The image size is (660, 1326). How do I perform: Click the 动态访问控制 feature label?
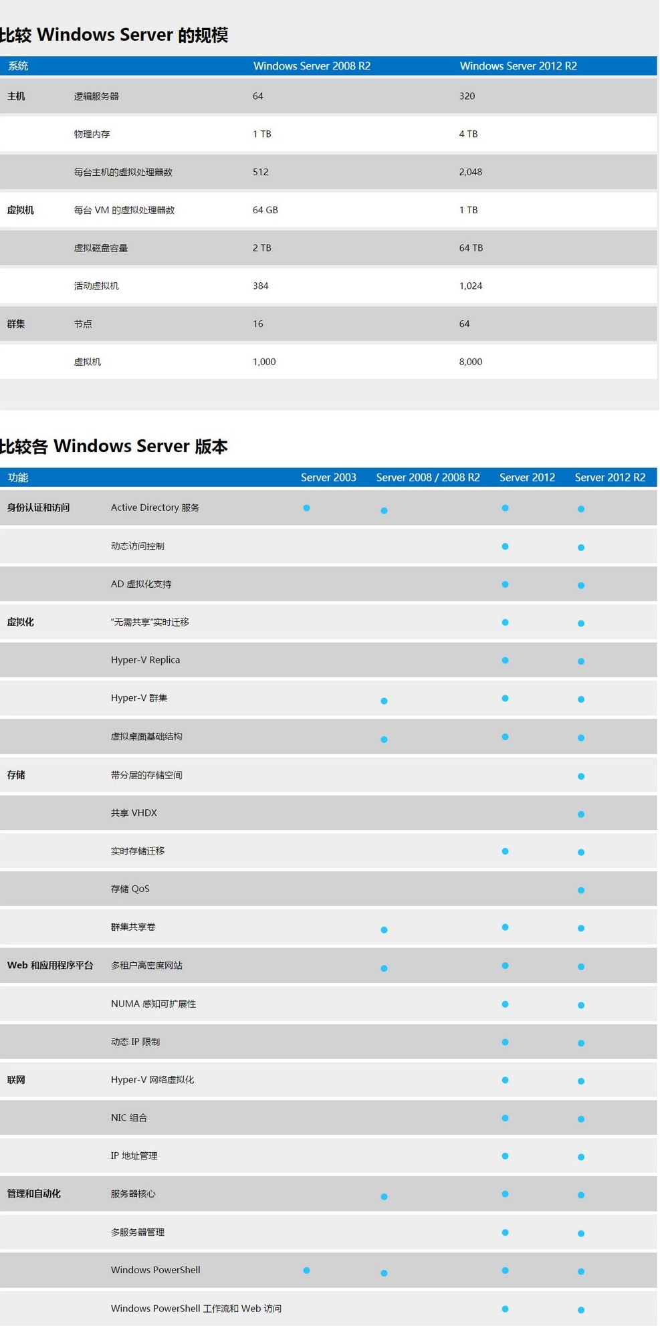click(137, 546)
